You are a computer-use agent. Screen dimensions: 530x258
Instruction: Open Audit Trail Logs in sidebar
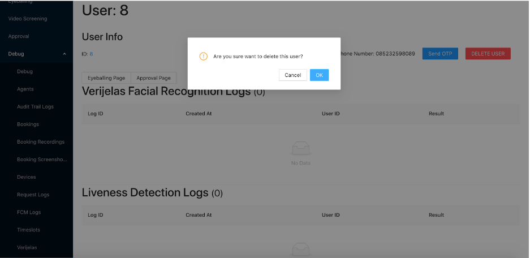35,106
